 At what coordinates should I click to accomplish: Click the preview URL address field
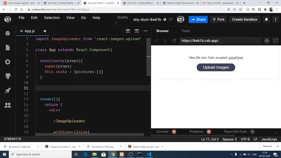220,41
